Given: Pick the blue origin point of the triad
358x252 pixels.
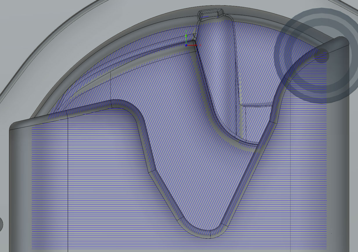Looking at the screenshot, I should click(186, 45).
